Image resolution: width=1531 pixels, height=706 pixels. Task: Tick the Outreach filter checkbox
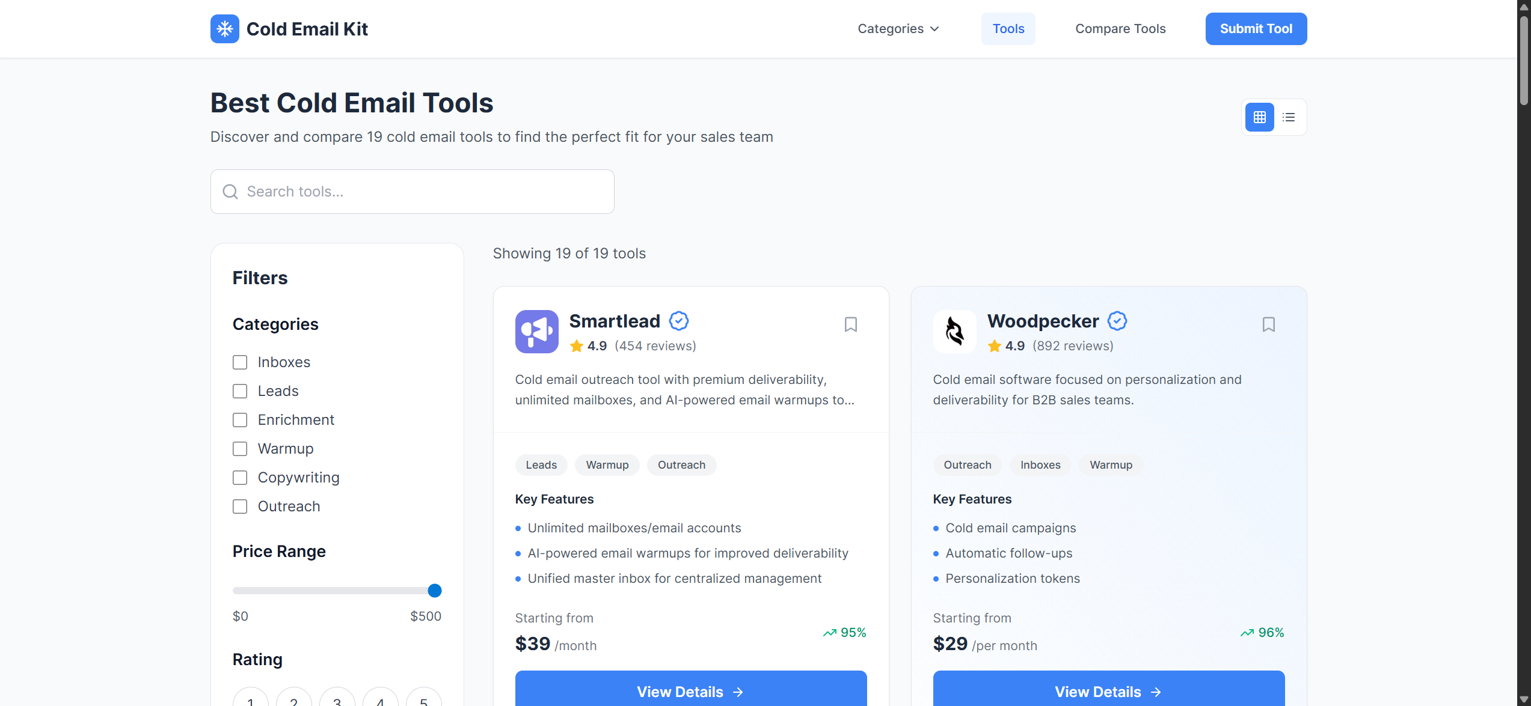(240, 507)
